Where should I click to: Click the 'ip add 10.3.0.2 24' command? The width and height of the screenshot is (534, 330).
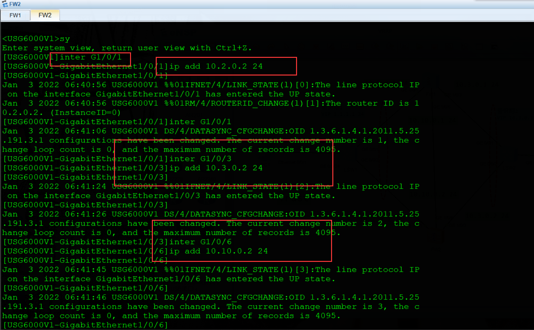pos(216,168)
